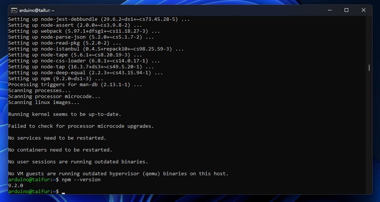380x202 pixels.
Task: Click the 'Scanning linux images...' line
Action: tap(44, 102)
